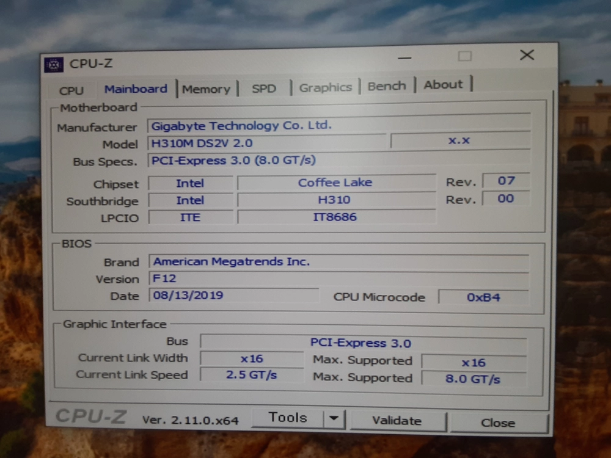Click the Ver. 2.11.0.x64 version text
Viewport: 611px width, 458px height.
tap(191, 420)
